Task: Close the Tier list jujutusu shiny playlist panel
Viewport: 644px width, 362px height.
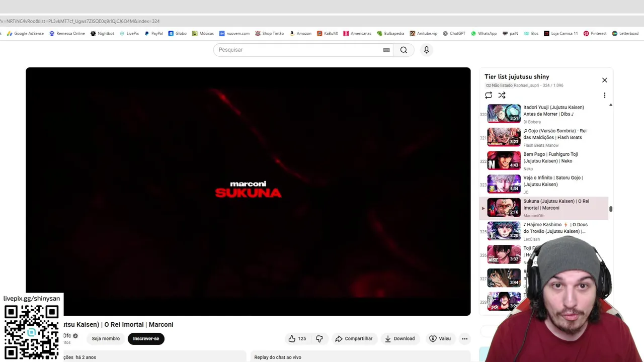Action: [x=605, y=80]
